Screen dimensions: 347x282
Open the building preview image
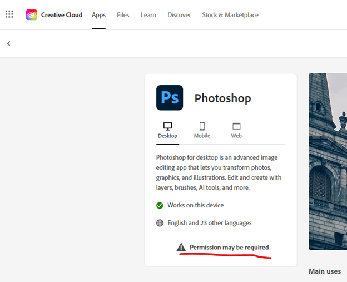tap(328, 162)
